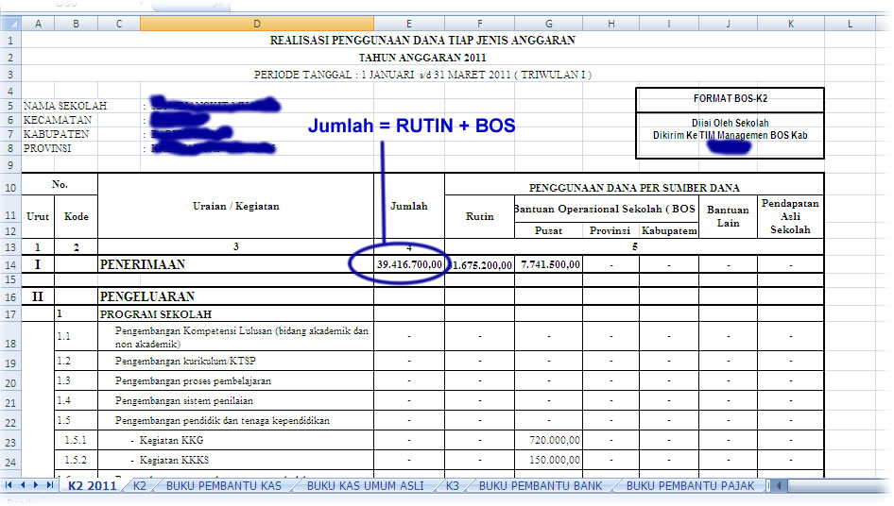Screen dimensions: 894x506
Task: Click the Select All corner button
Action: [x=10, y=24]
